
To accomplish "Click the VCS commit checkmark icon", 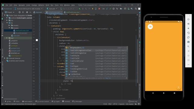I will coord(110,9).
